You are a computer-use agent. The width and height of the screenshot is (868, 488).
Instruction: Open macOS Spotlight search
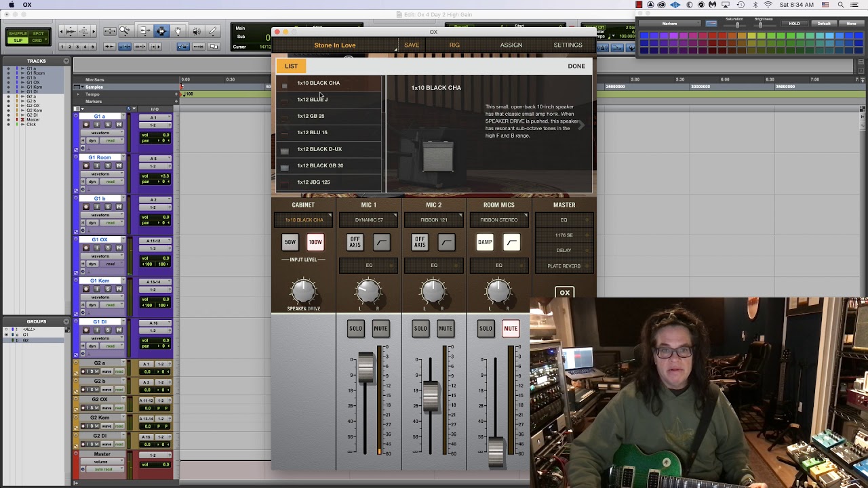(x=841, y=5)
